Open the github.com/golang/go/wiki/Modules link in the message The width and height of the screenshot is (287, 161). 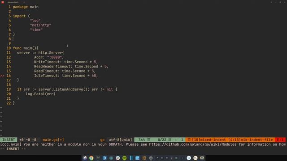(193, 144)
